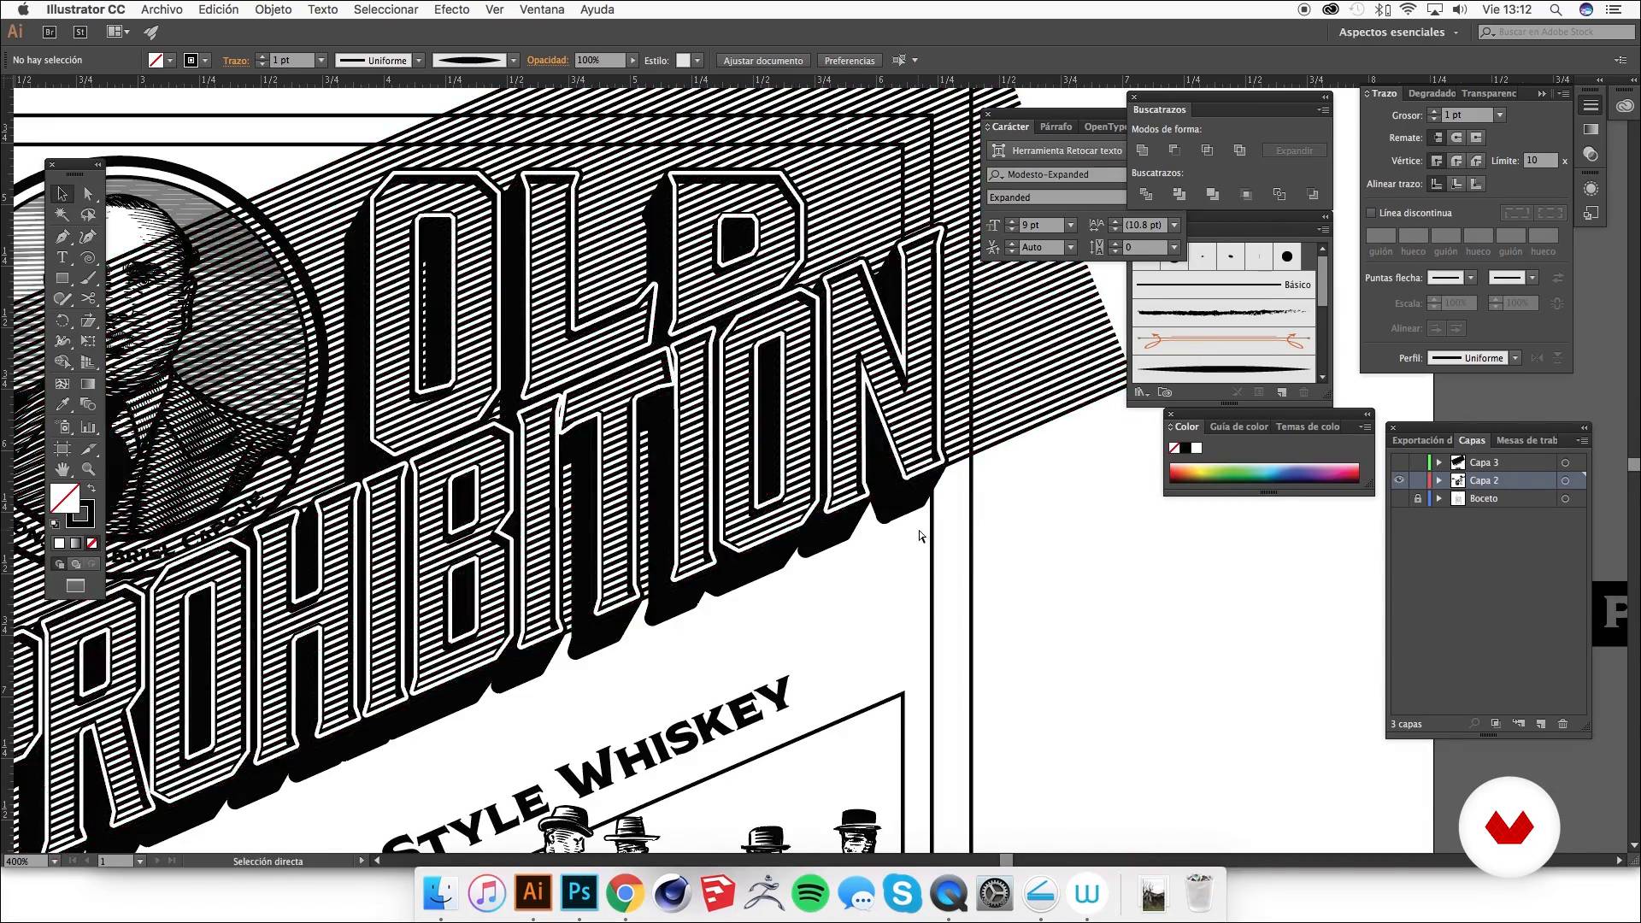Select the Spiral tool
Screen dimensions: 1641x923
(88, 257)
